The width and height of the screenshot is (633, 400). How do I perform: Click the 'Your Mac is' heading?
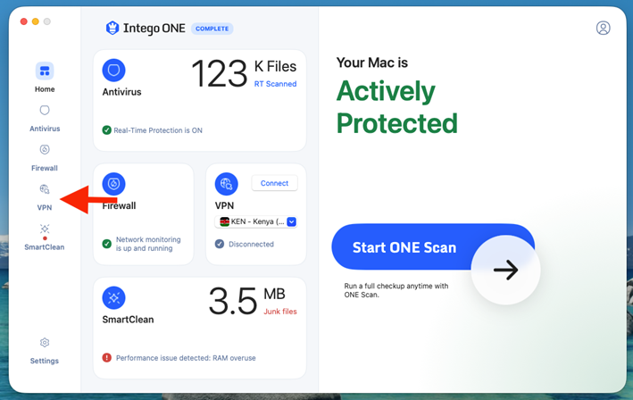pos(371,62)
